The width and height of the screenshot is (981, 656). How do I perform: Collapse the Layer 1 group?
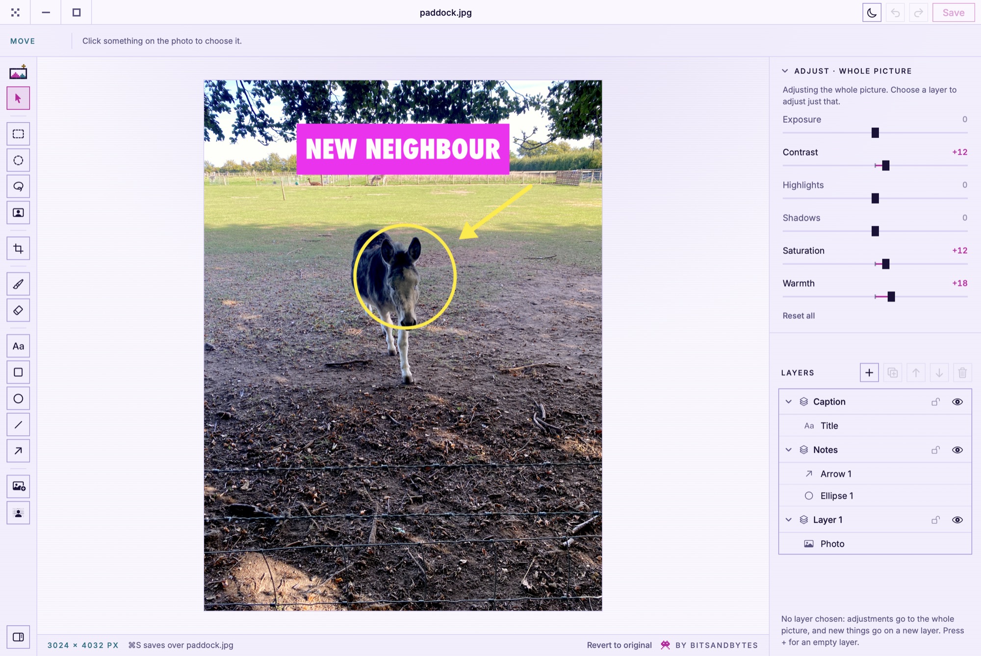click(788, 520)
